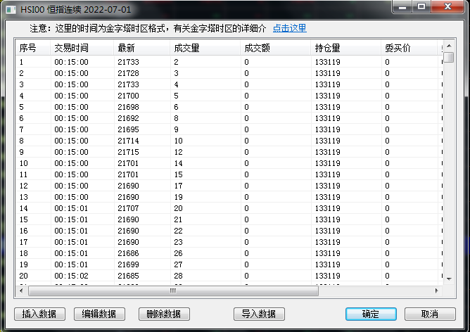470x332 pixels.
Task: Click the vertical scrollbar up arrow
Action: click(449, 46)
